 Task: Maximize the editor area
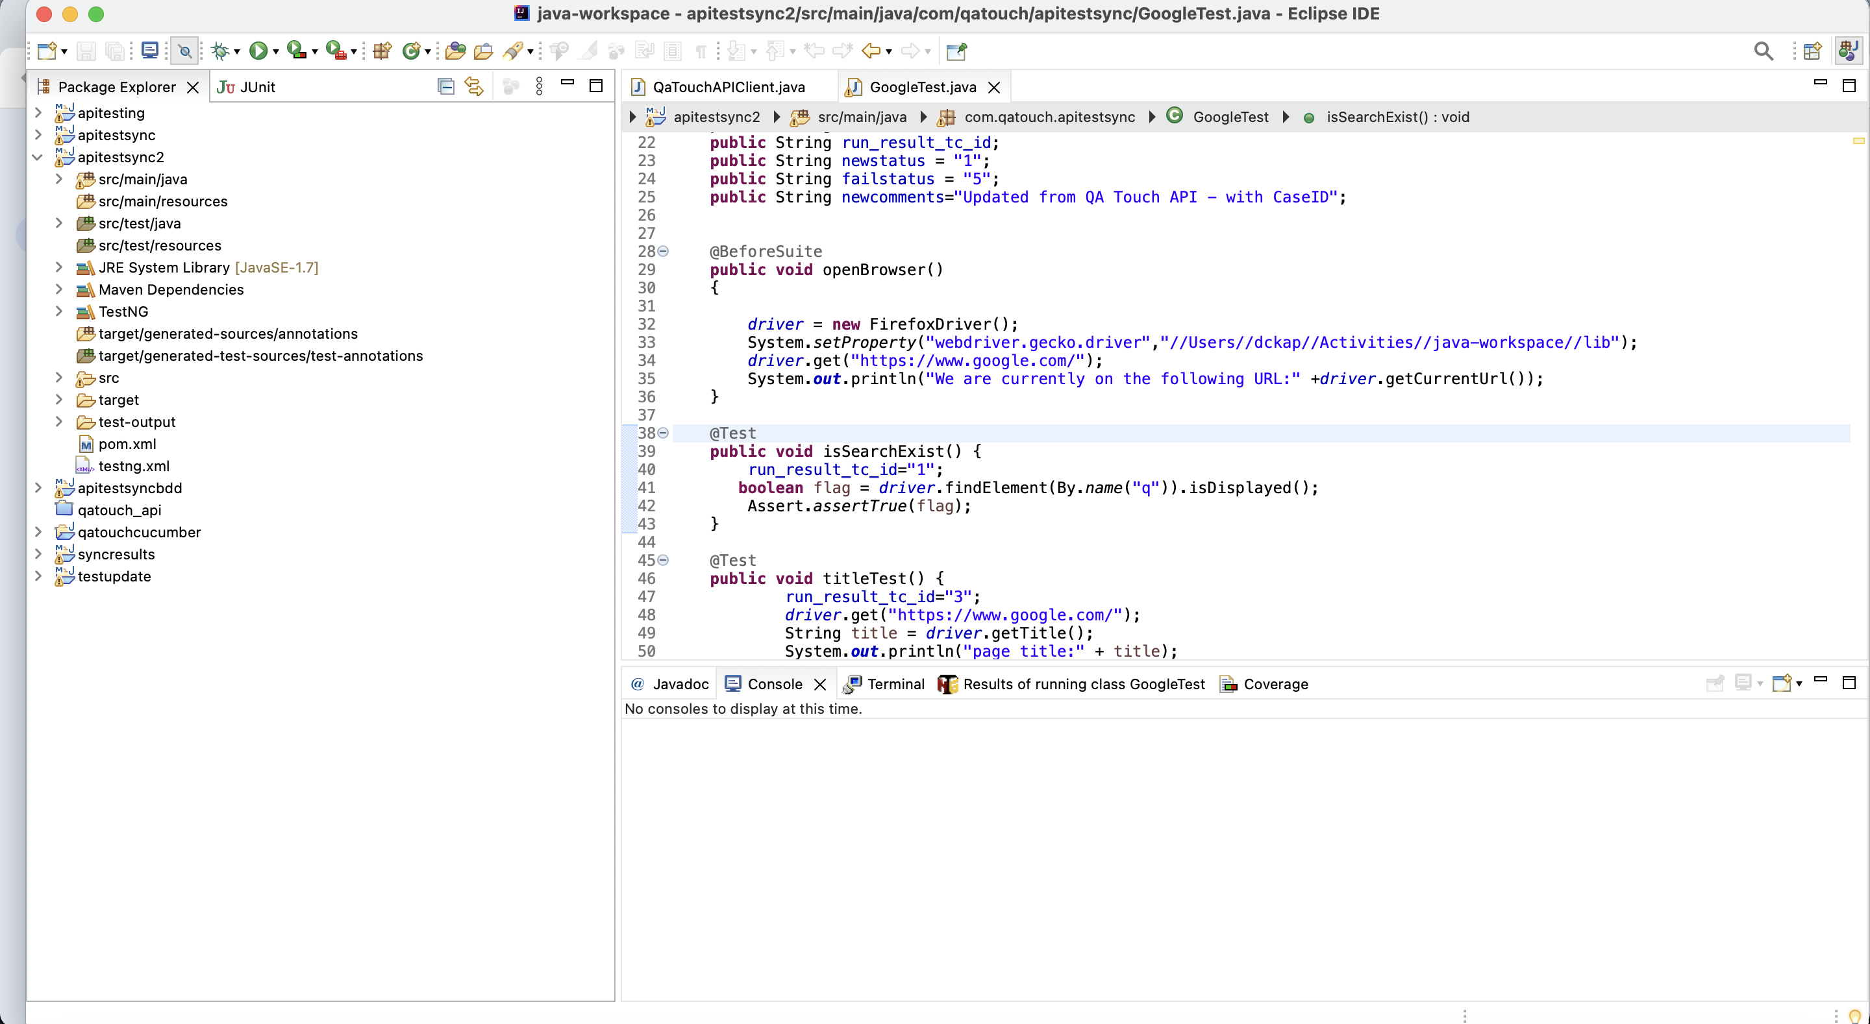pyautogui.click(x=1849, y=86)
